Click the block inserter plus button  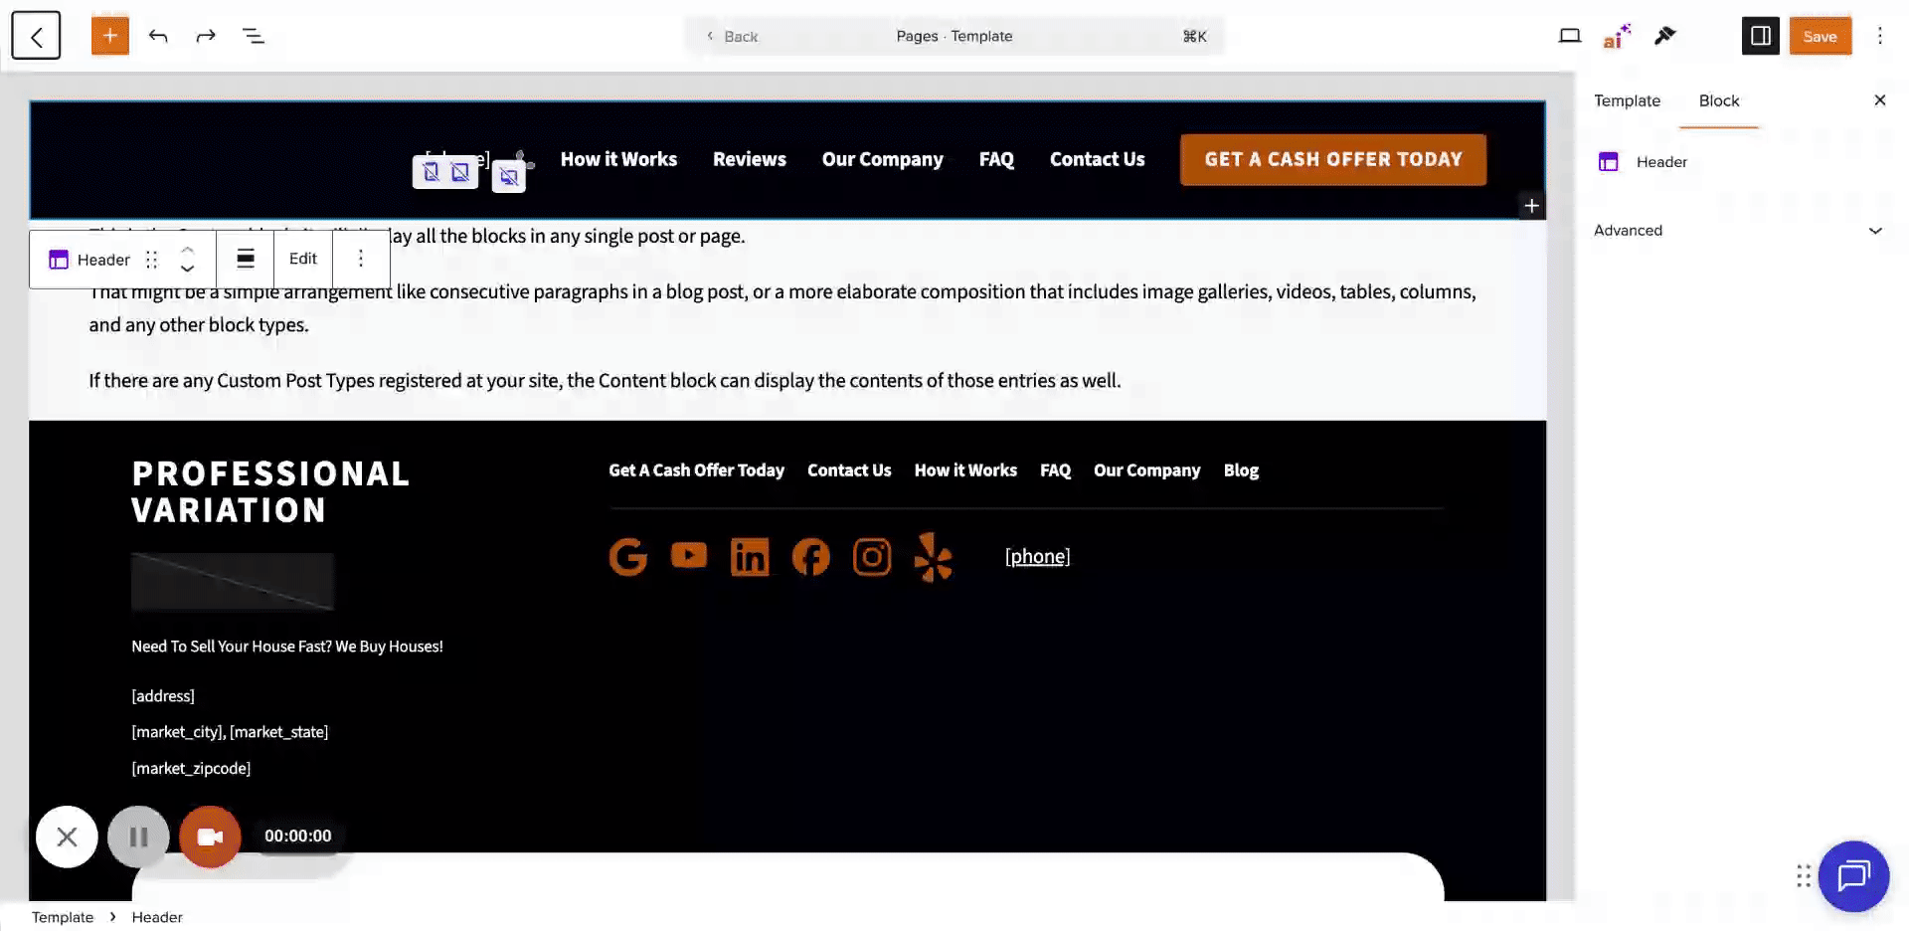[x=110, y=36]
